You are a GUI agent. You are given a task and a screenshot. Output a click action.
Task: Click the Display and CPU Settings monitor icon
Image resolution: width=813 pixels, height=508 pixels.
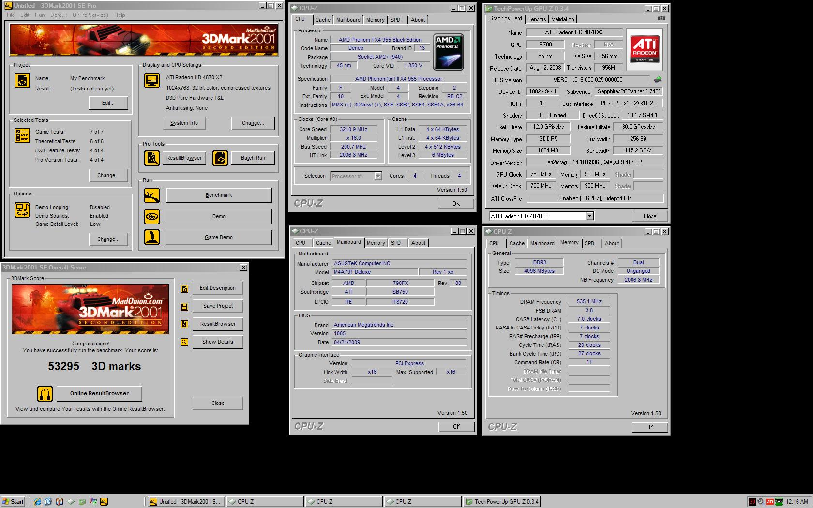click(152, 80)
